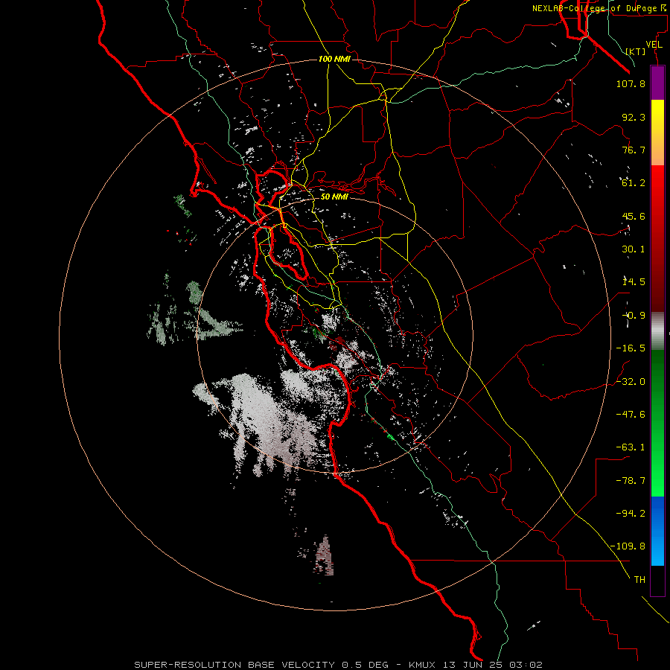670x670 pixels.
Task: Select the 92.3 value on velocity scale
Action: (x=634, y=117)
